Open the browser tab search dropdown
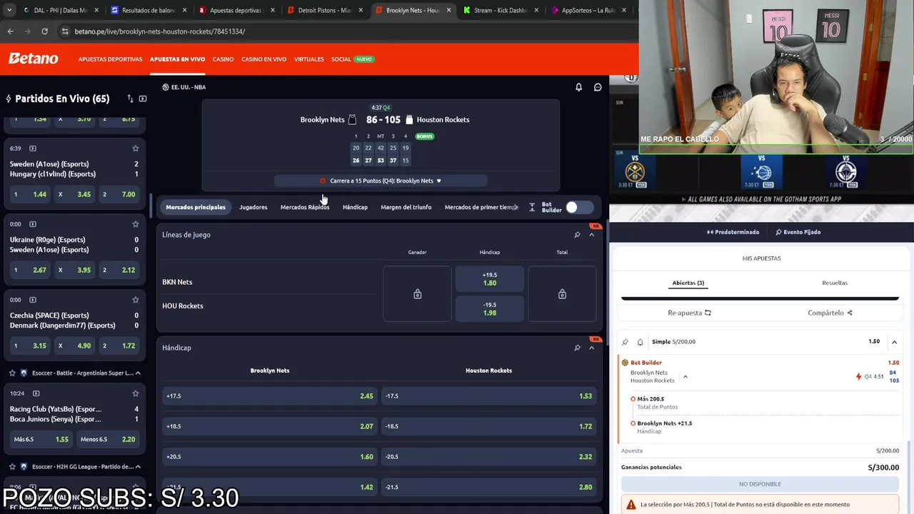 pos(9,10)
